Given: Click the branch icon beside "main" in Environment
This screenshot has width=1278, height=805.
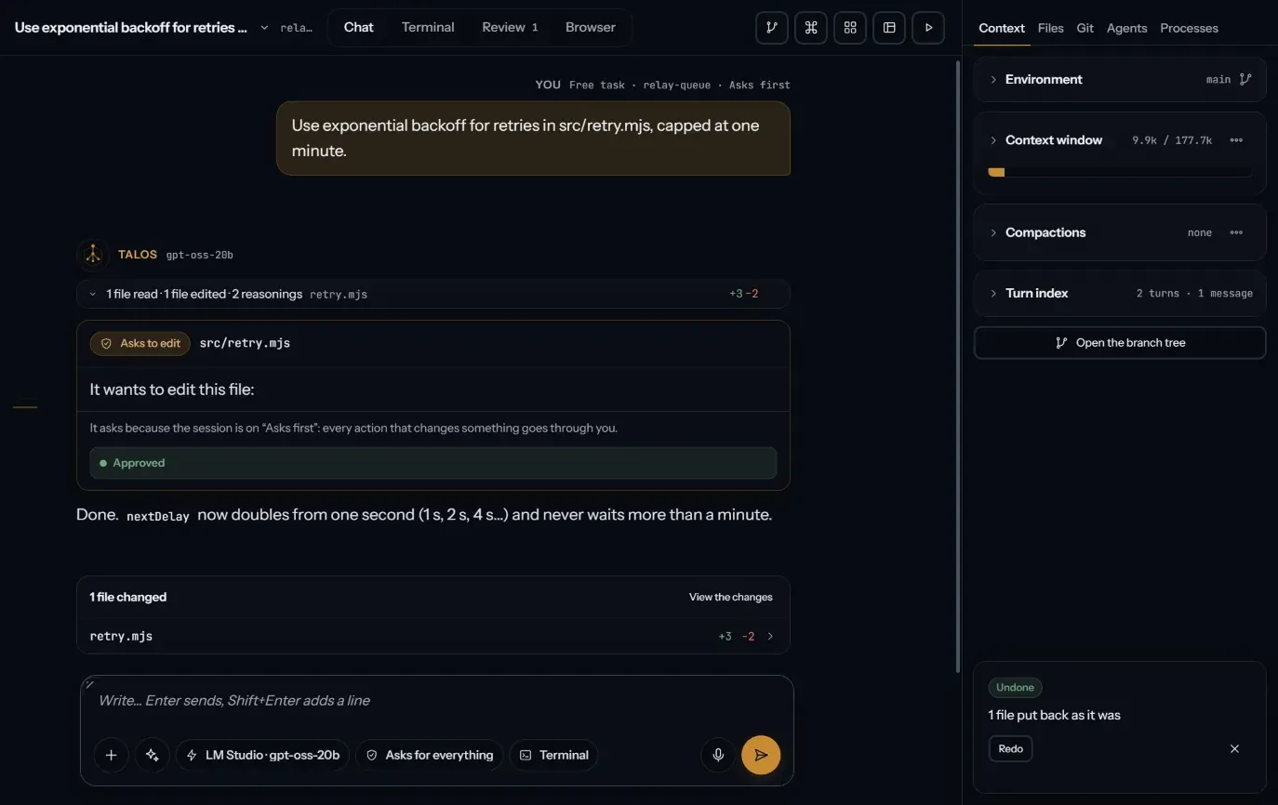Looking at the screenshot, I should pos(1245,80).
